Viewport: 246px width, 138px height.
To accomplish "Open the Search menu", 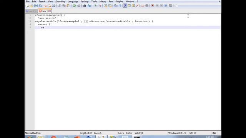I will tap(42, 2).
